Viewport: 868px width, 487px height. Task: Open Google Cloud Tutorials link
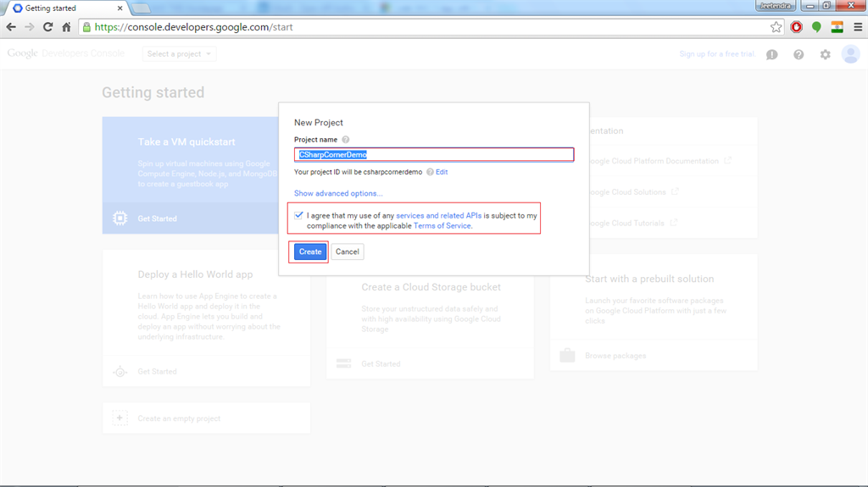coord(626,223)
